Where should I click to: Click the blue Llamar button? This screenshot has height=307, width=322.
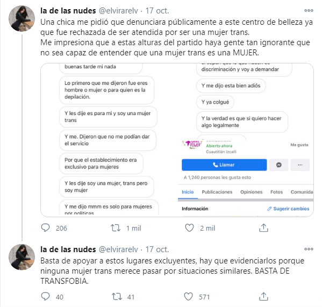pyautogui.click(x=224, y=165)
